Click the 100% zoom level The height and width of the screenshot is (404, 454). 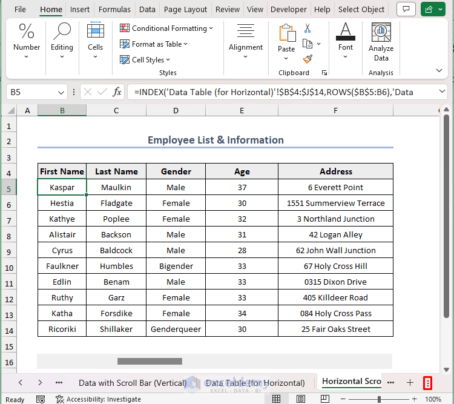pos(433,399)
